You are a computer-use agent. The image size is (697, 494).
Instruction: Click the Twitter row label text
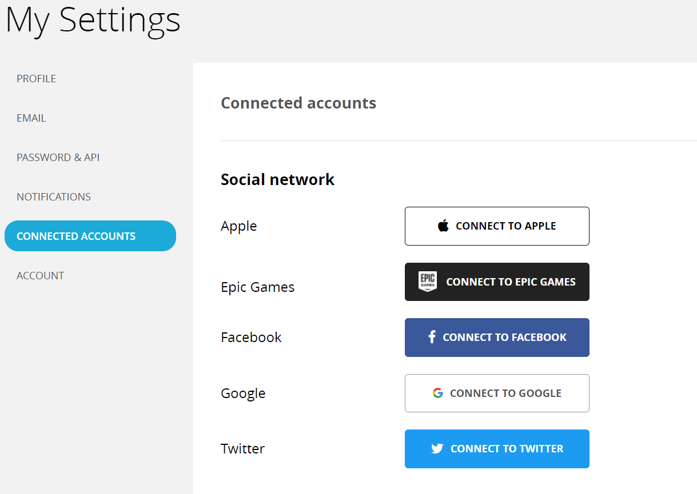243,449
